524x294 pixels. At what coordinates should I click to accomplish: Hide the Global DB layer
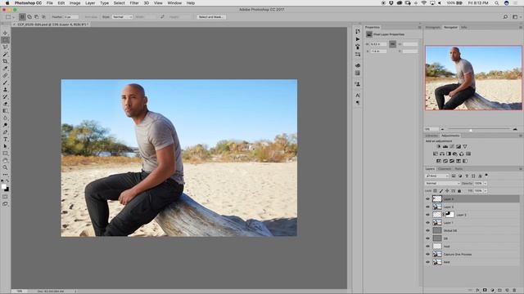click(427, 230)
